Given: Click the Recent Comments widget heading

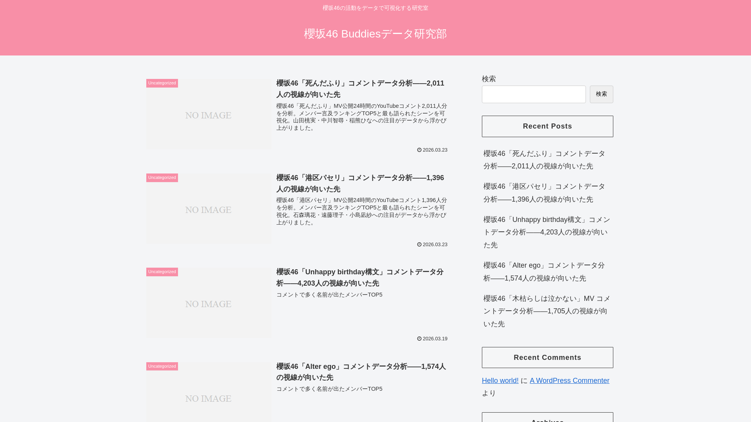Looking at the screenshot, I should tap(547, 358).
